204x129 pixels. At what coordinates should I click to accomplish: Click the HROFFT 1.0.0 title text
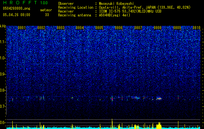click(25, 3)
